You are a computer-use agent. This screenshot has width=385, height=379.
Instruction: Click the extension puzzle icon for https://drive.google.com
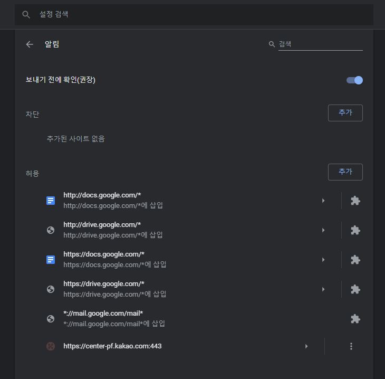click(x=355, y=289)
